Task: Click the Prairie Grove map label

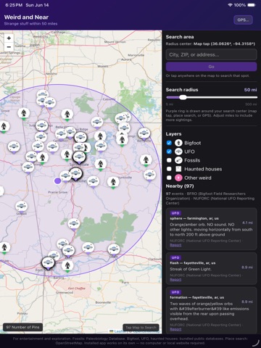Action: 58,192
